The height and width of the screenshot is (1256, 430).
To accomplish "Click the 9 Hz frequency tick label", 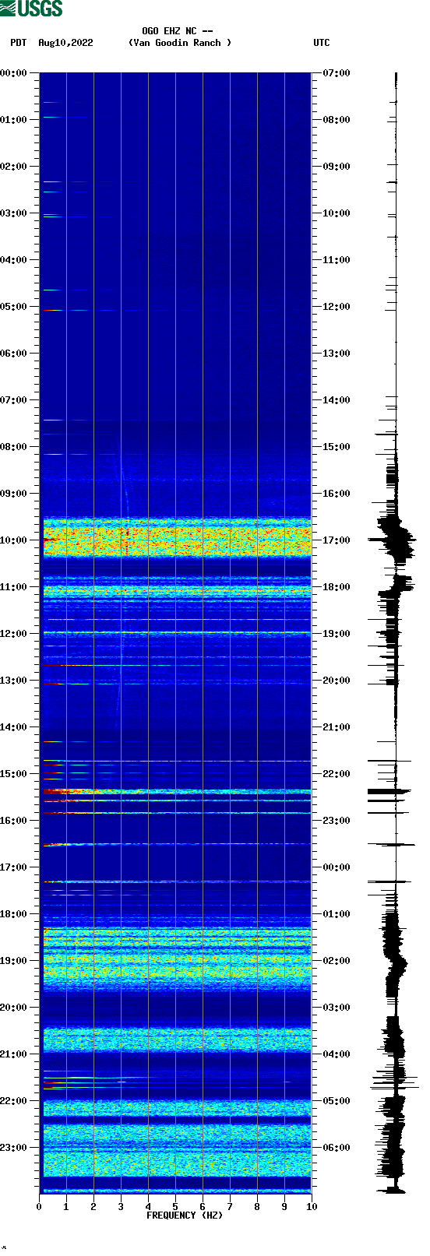I will (284, 1207).
